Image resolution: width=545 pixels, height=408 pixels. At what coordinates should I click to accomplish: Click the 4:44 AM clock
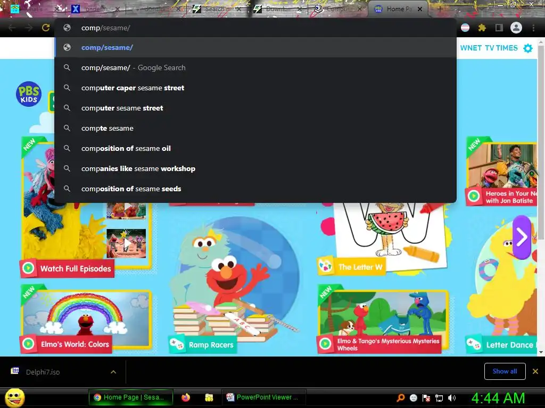(x=498, y=398)
